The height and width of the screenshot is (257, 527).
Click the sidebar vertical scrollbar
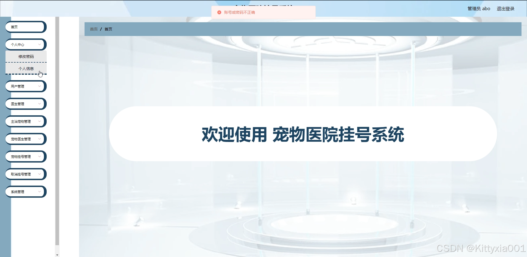click(57, 131)
